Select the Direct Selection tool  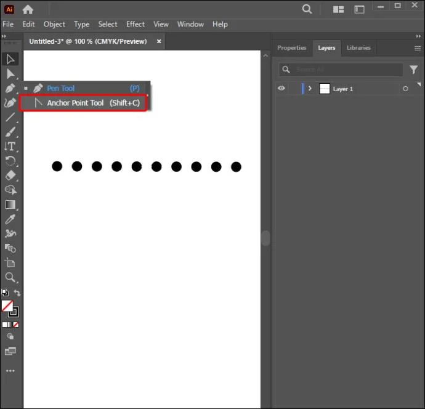[x=10, y=73]
